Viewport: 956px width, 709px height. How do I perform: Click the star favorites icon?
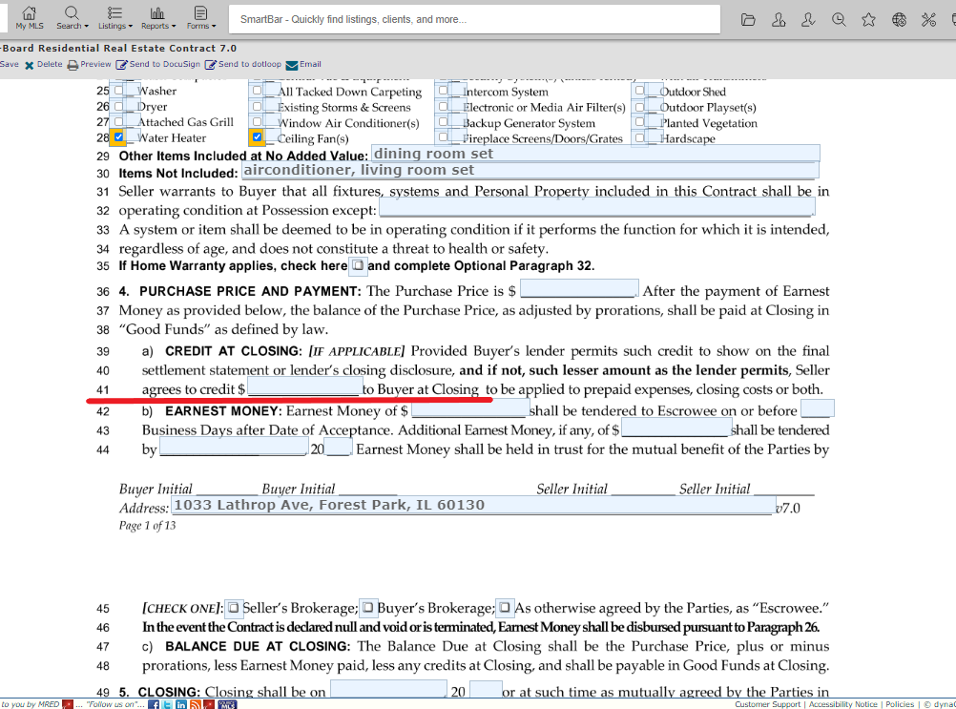pyautogui.click(x=868, y=20)
